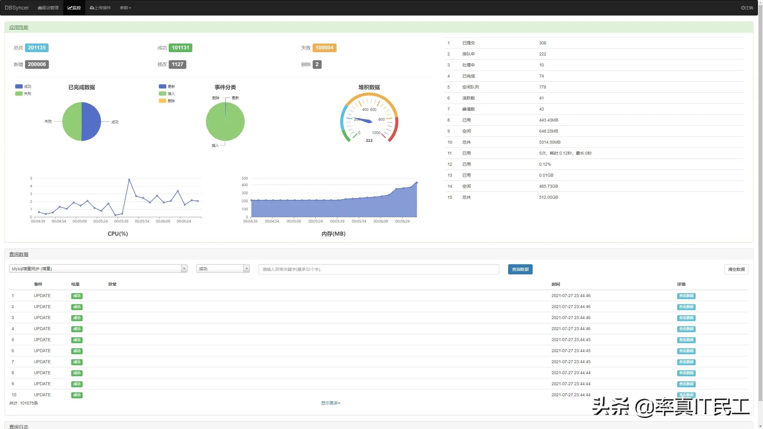Expand the 参数 dropdown menu

pos(125,8)
